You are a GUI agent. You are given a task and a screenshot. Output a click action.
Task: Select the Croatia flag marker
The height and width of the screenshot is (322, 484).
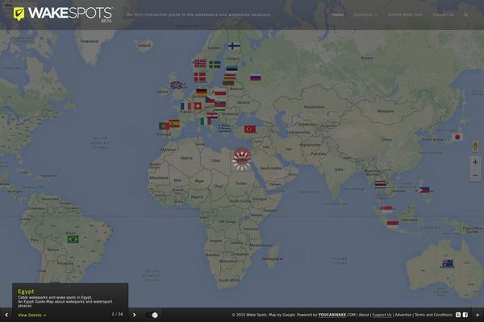[x=212, y=115]
